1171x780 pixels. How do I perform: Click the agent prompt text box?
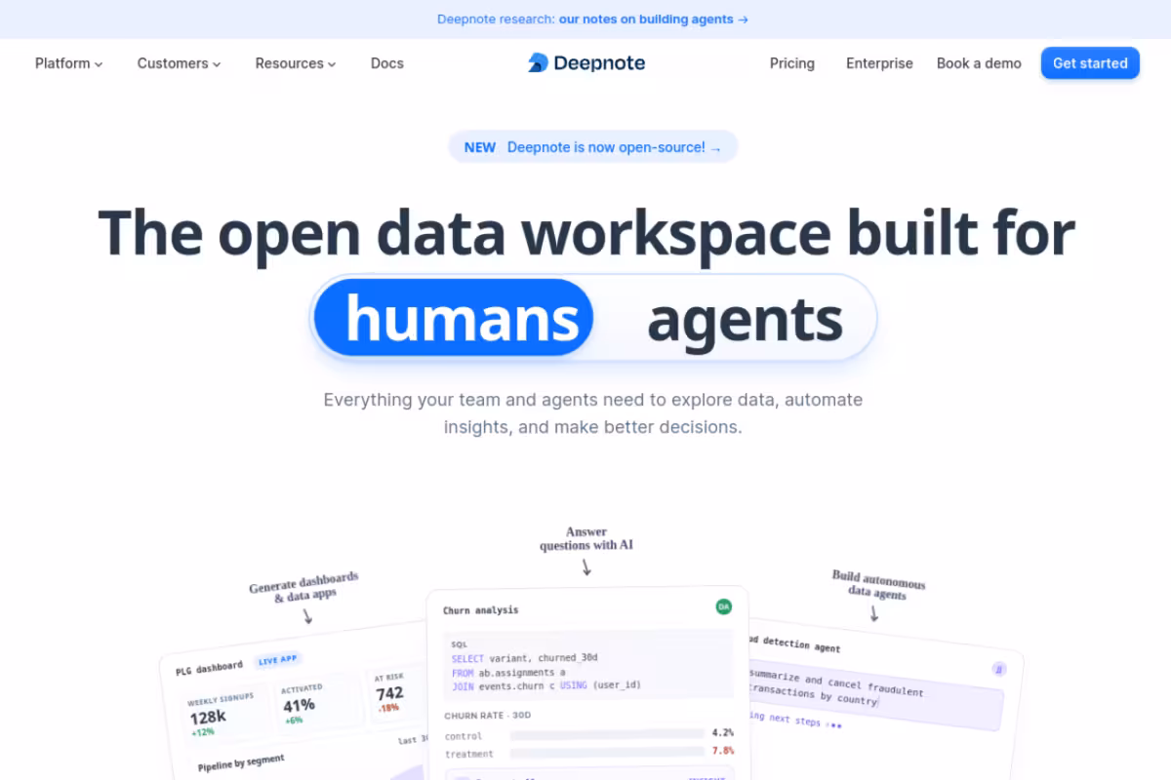click(875, 693)
